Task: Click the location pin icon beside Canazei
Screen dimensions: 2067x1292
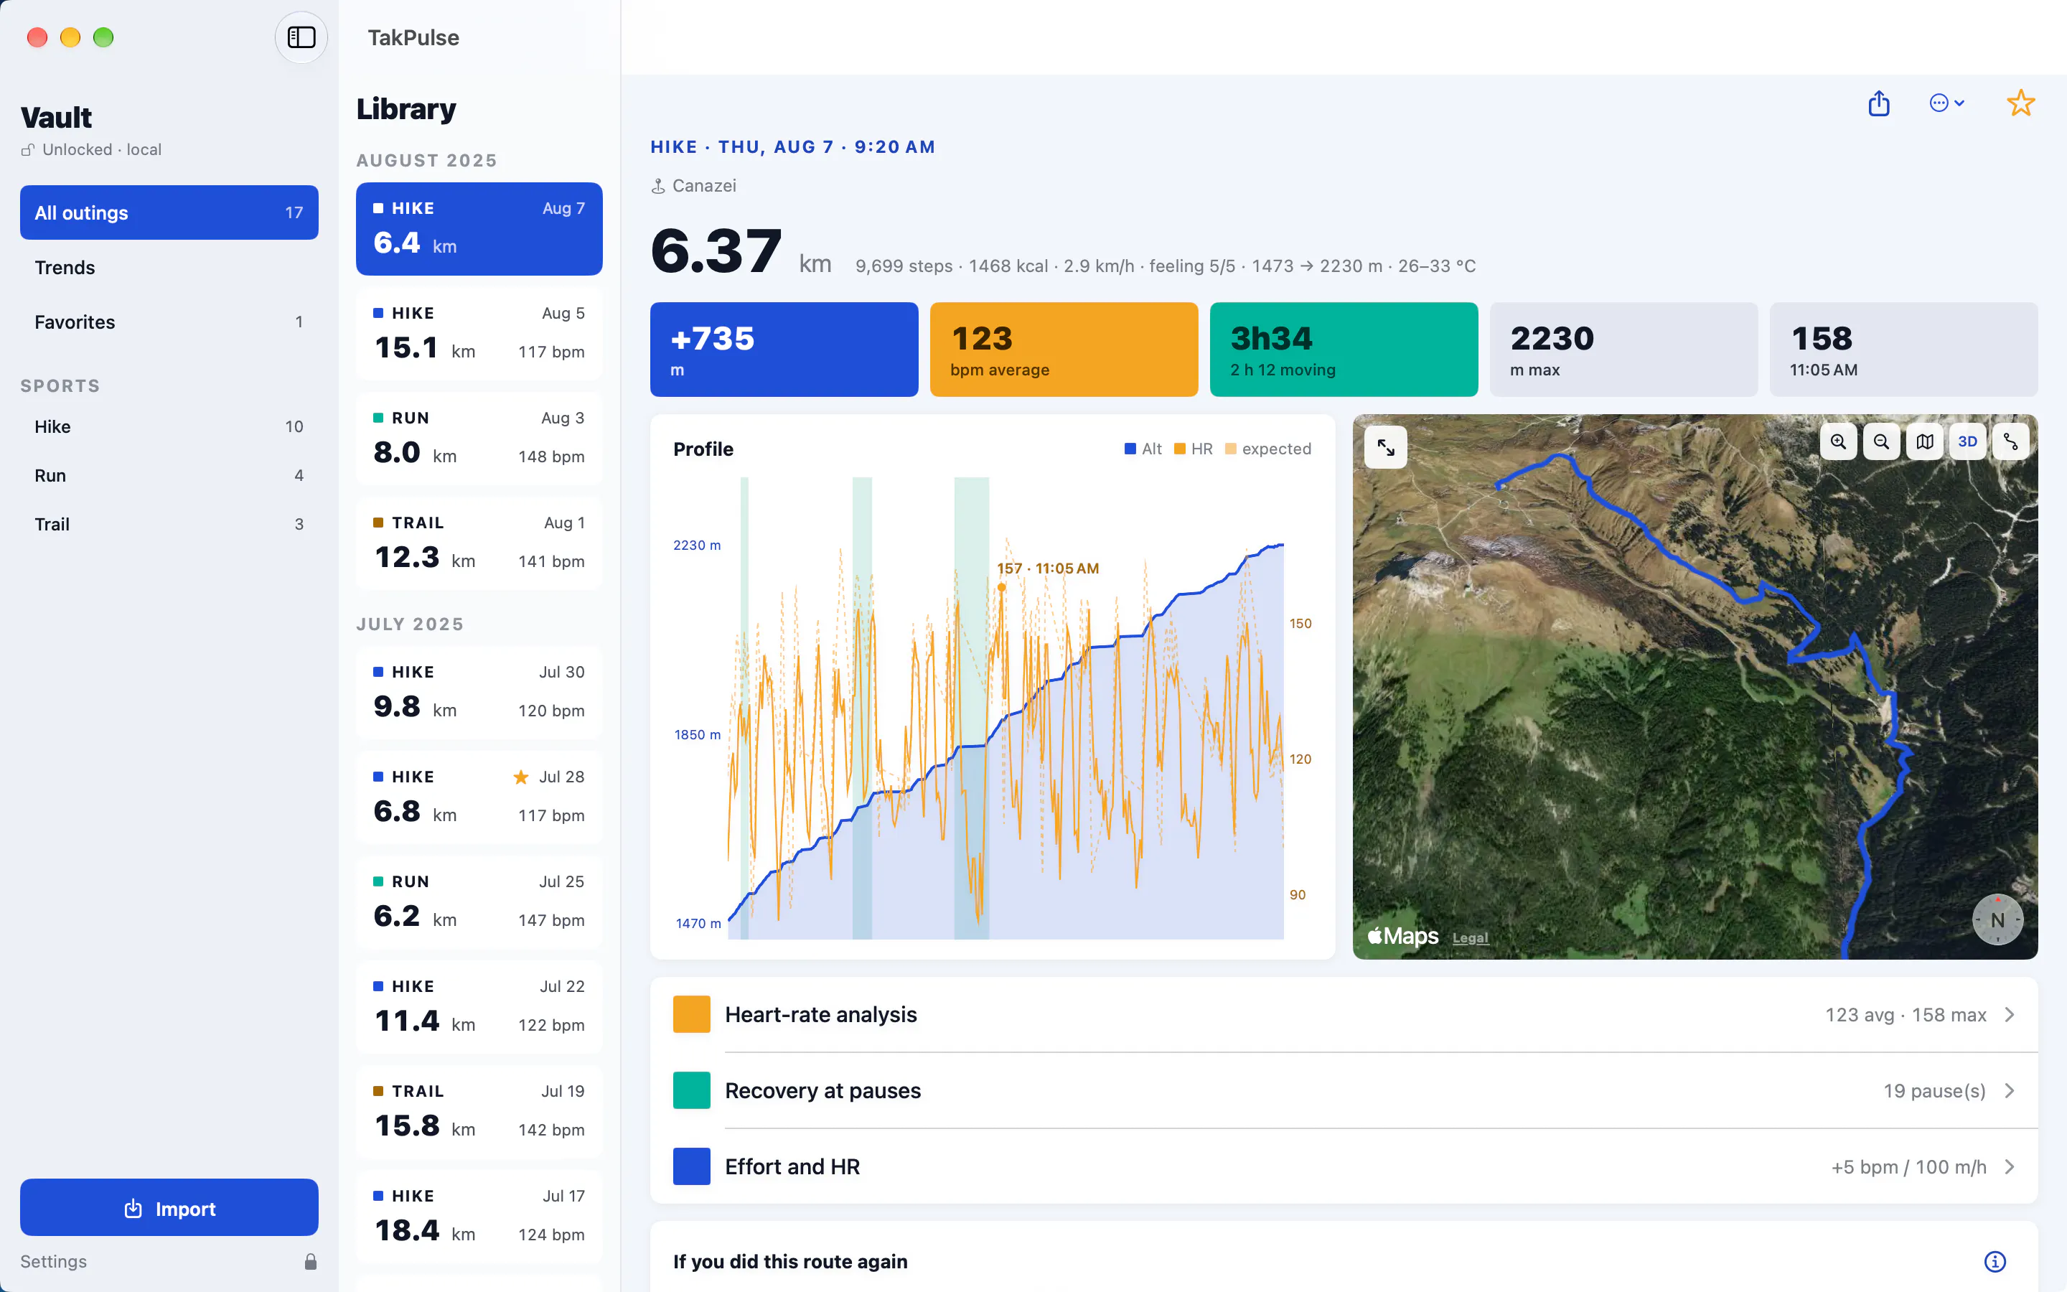Action: tap(657, 187)
